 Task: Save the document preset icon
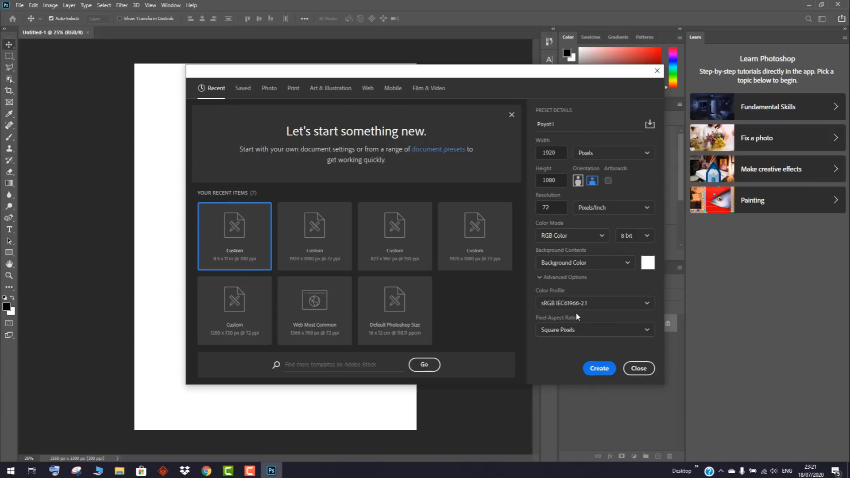(649, 124)
